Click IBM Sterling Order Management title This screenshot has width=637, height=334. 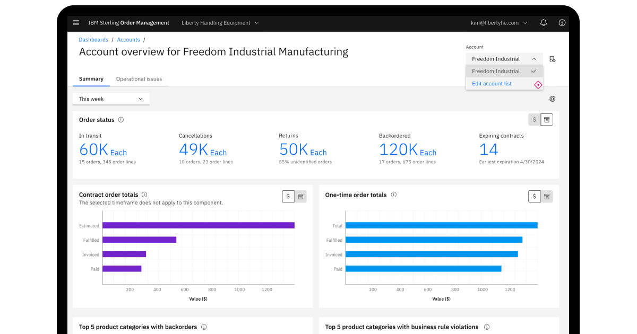(x=128, y=23)
